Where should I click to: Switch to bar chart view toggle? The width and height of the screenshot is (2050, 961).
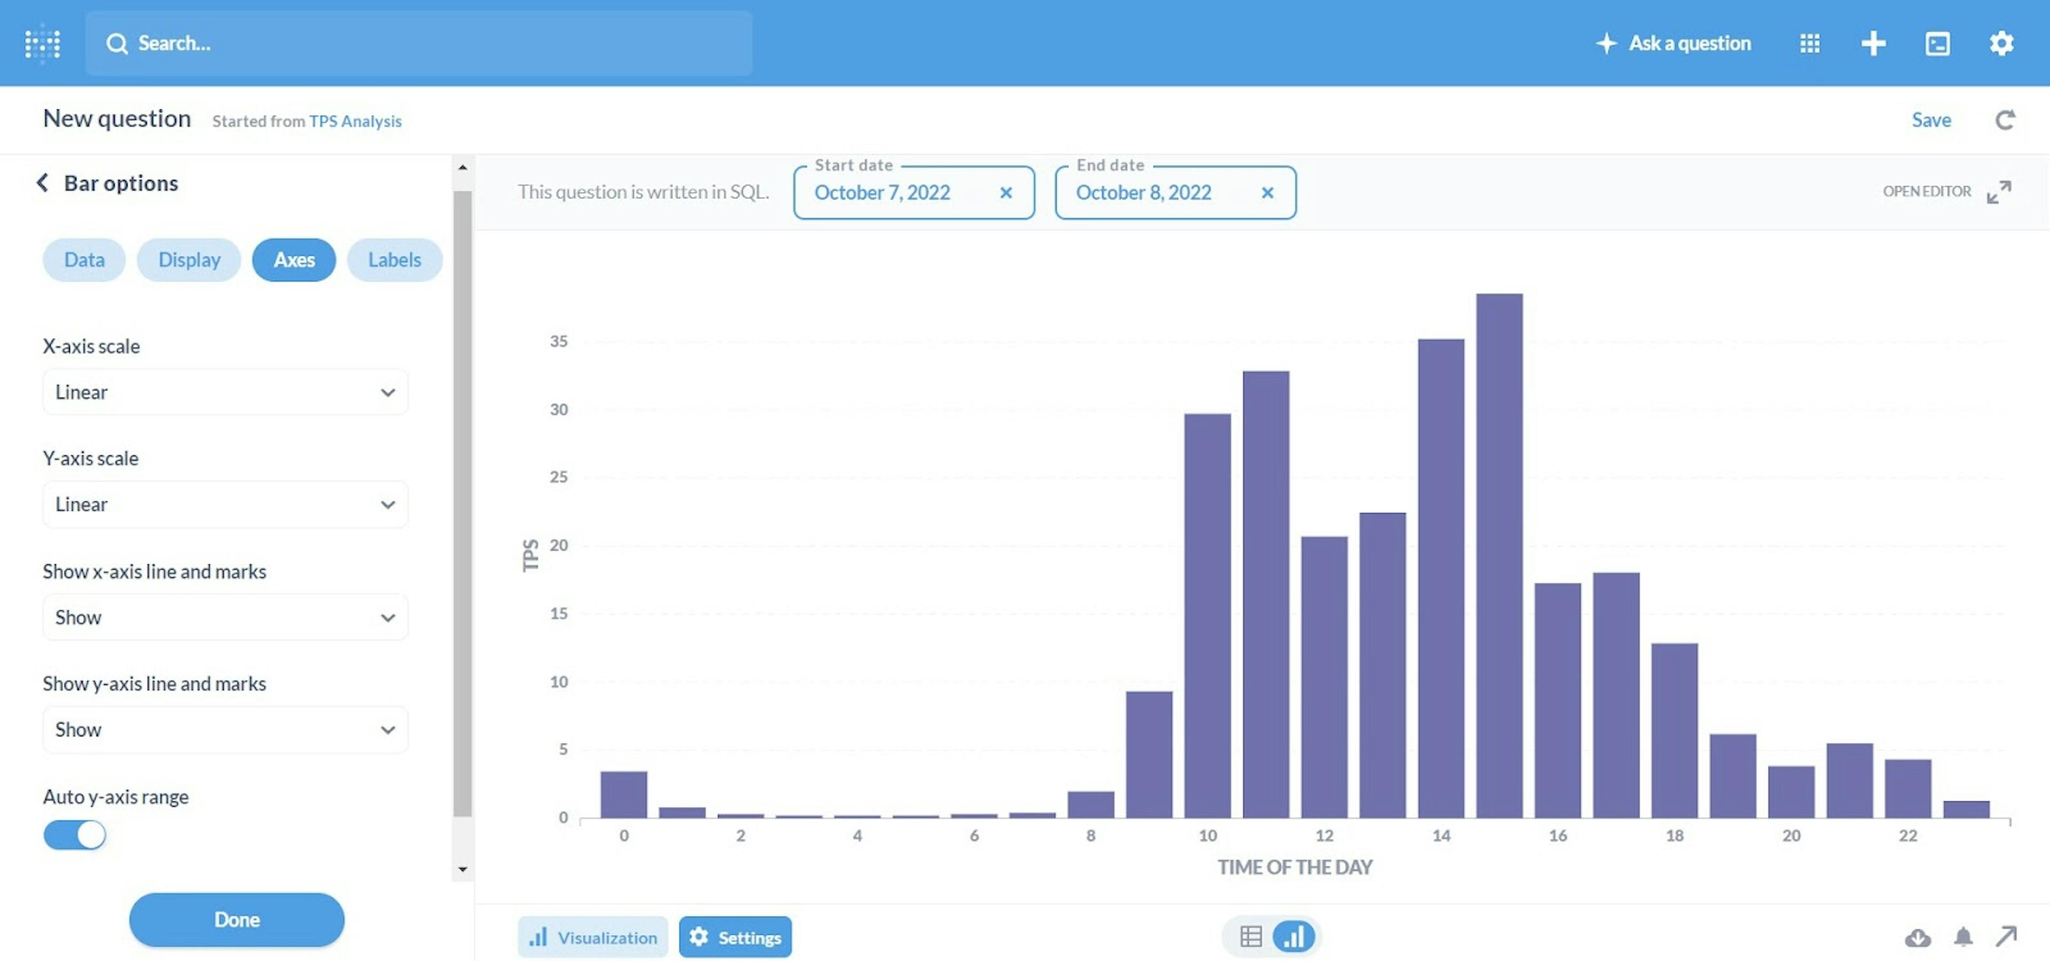[1294, 936]
